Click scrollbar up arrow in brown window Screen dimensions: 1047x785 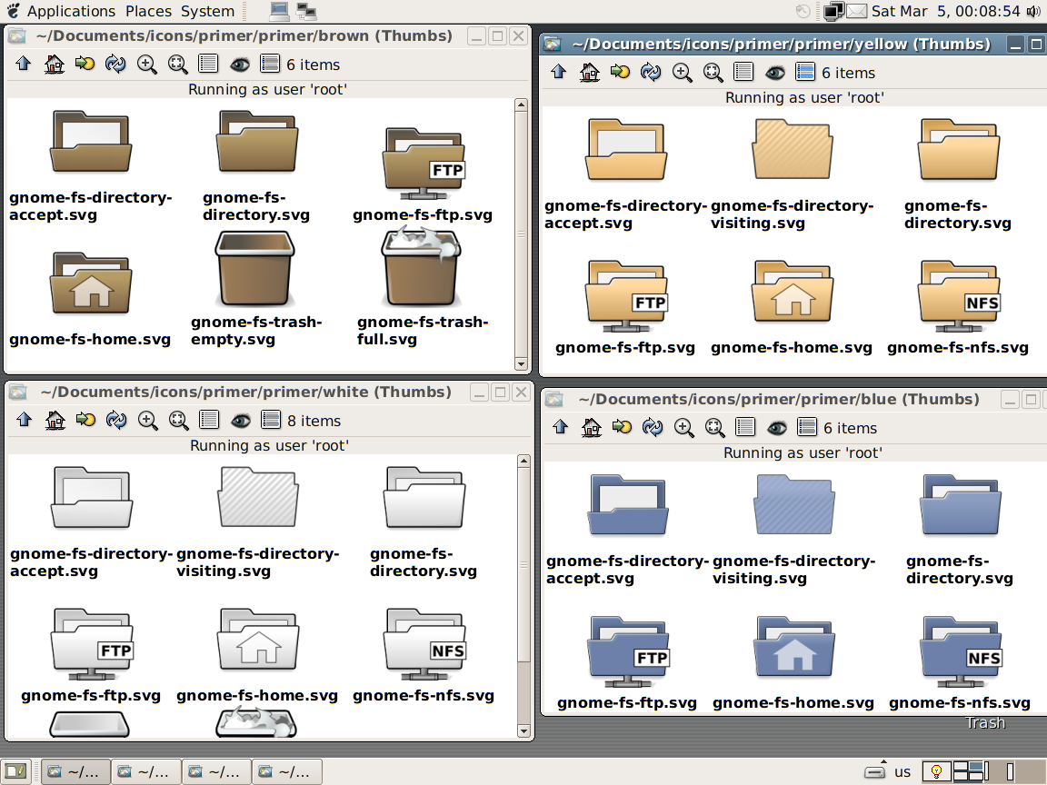pyautogui.click(x=521, y=104)
